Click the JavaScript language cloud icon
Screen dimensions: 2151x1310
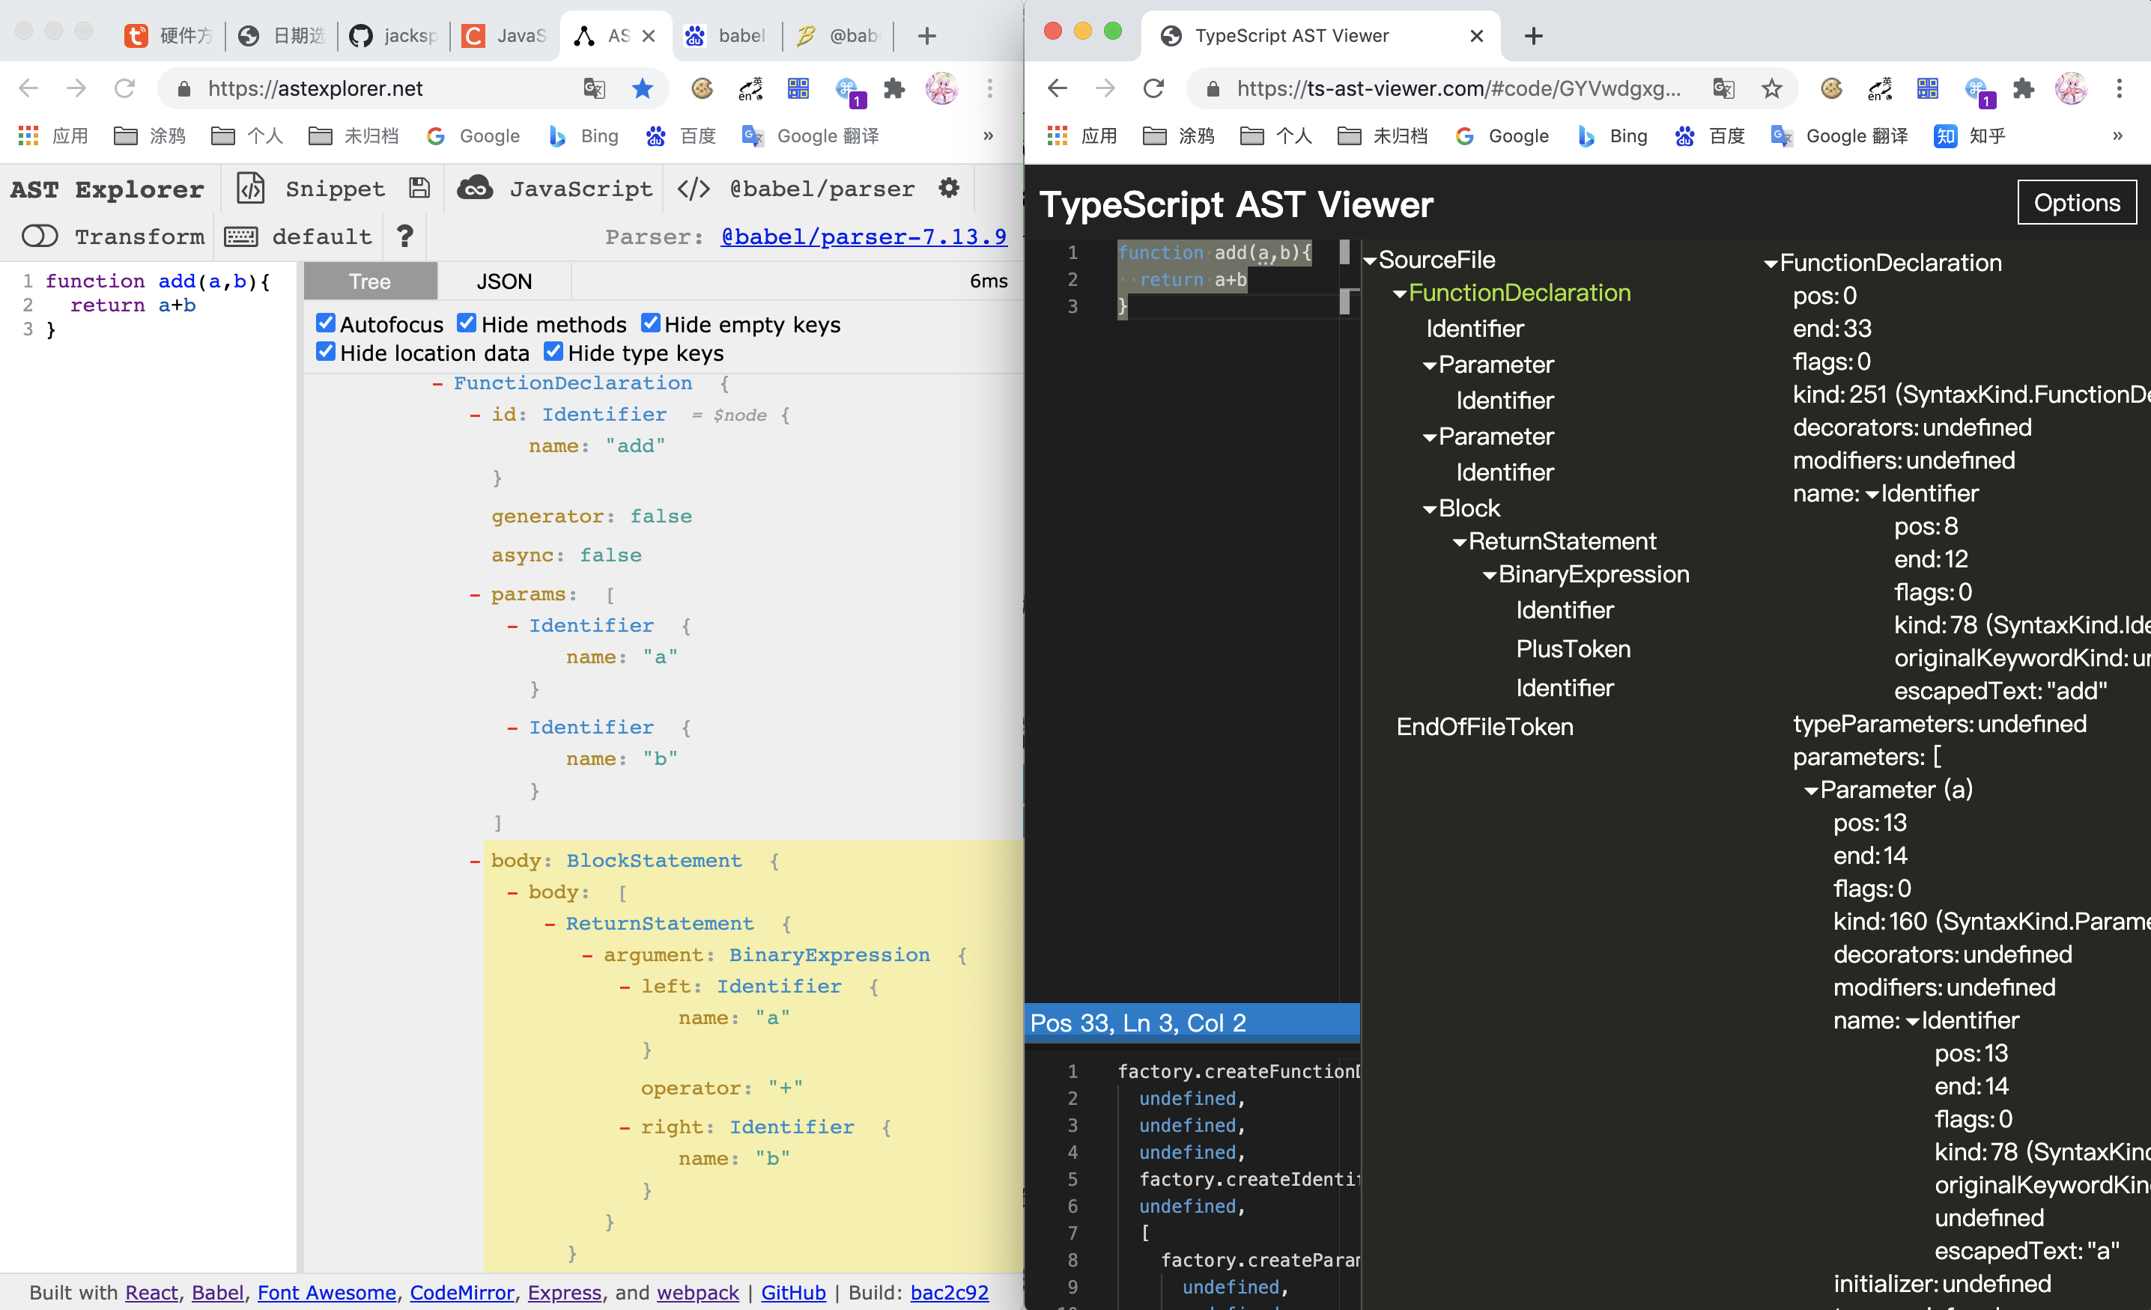pos(475,189)
